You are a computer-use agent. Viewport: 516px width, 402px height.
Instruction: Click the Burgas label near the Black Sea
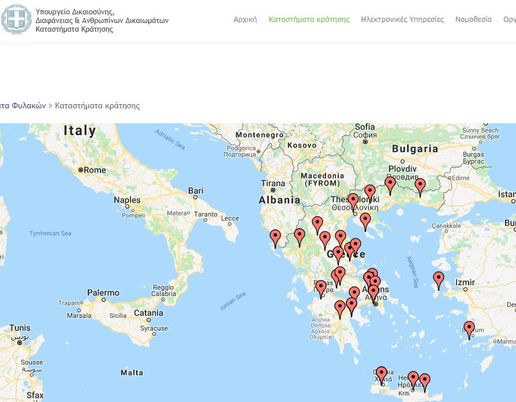pos(473,158)
